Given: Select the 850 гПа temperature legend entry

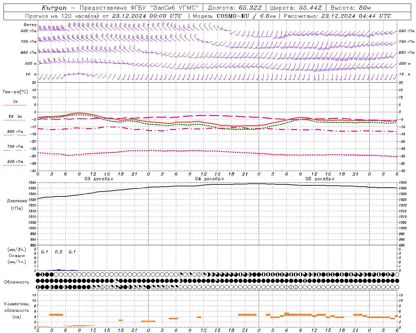Looking at the screenshot, I should pos(15,132).
